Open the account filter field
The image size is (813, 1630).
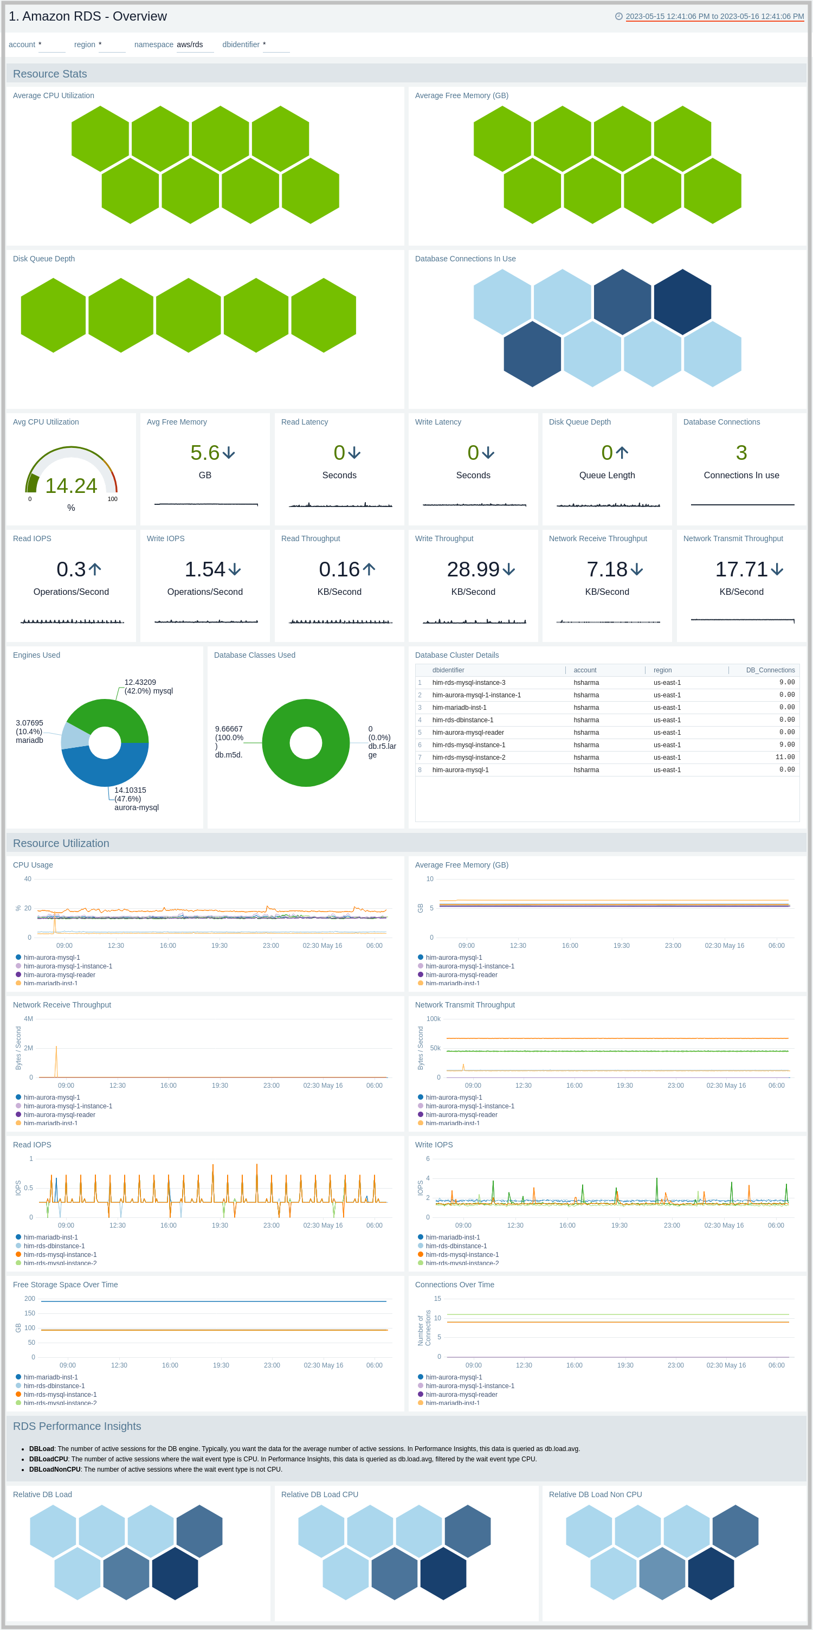(x=51, y=45)
